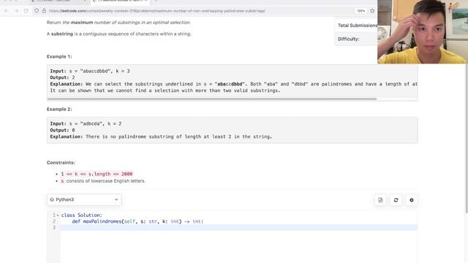Focus the leetcode.com URL address bar
This screenshot has height=263, width=468.
[156, 11]
